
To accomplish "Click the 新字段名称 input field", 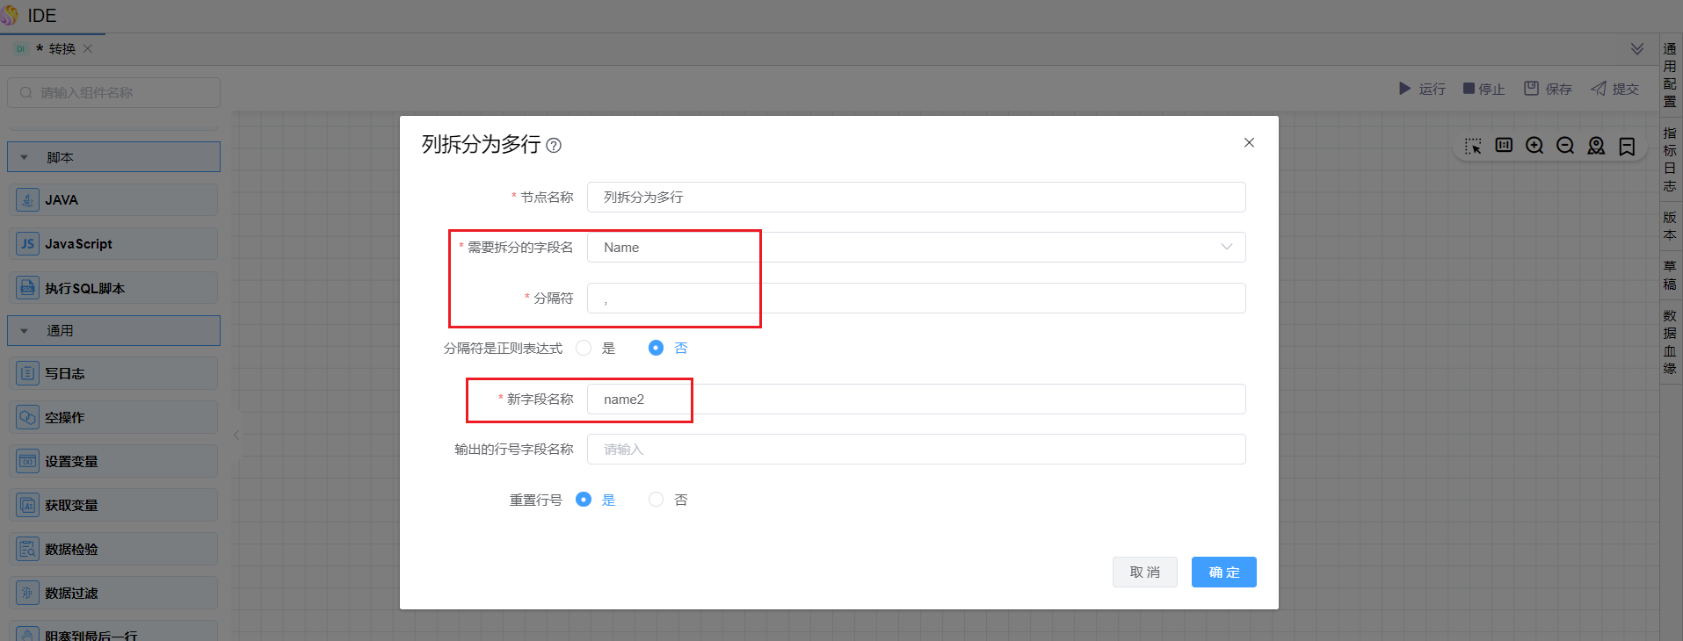I will click(916, 399).
